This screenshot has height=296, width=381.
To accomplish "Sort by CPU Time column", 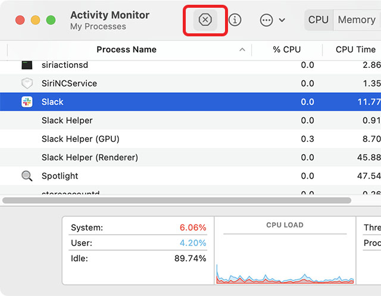I will [355, 49].
